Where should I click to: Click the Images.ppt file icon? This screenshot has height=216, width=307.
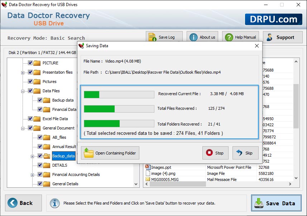tap(148, 167)
